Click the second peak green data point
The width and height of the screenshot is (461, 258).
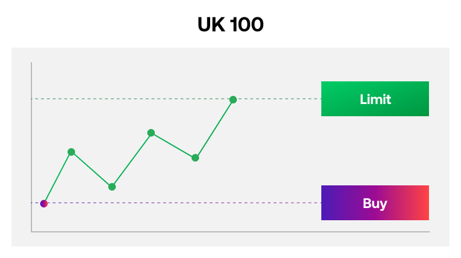pyautogui.click(x=151, y=133)
